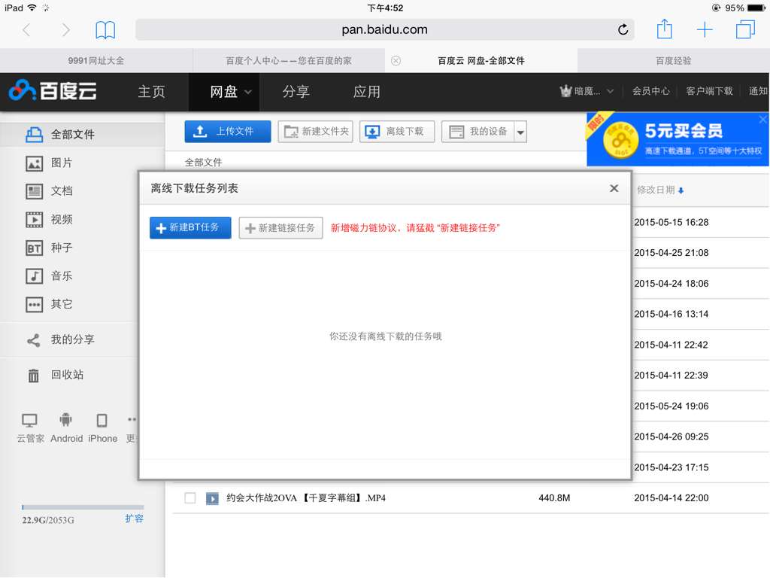Reload the pan.baidu.com page
Viewport: 770px width, 578px height.
623,30
